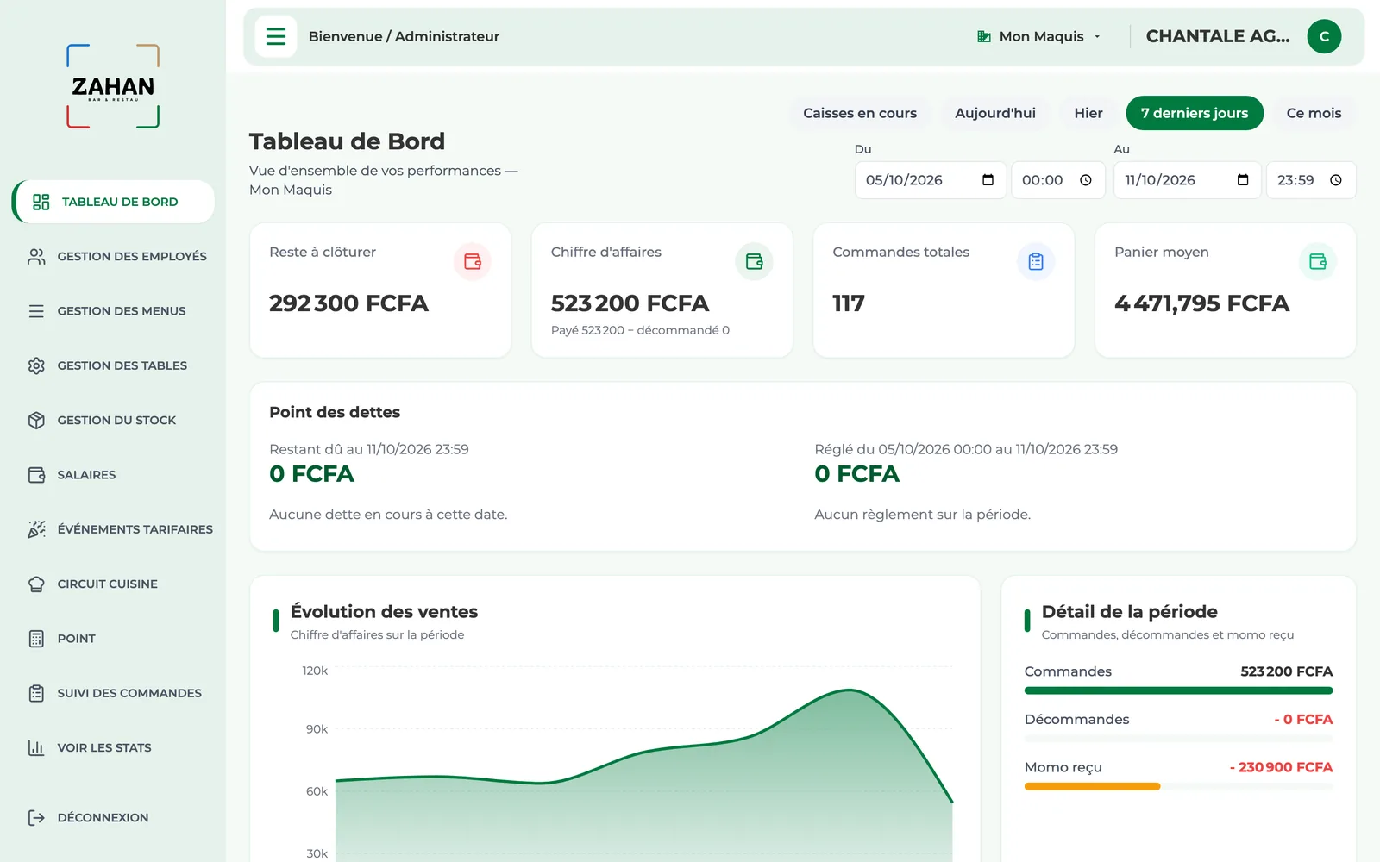Select the Ce mois period filter

(x=1314, y=113)
